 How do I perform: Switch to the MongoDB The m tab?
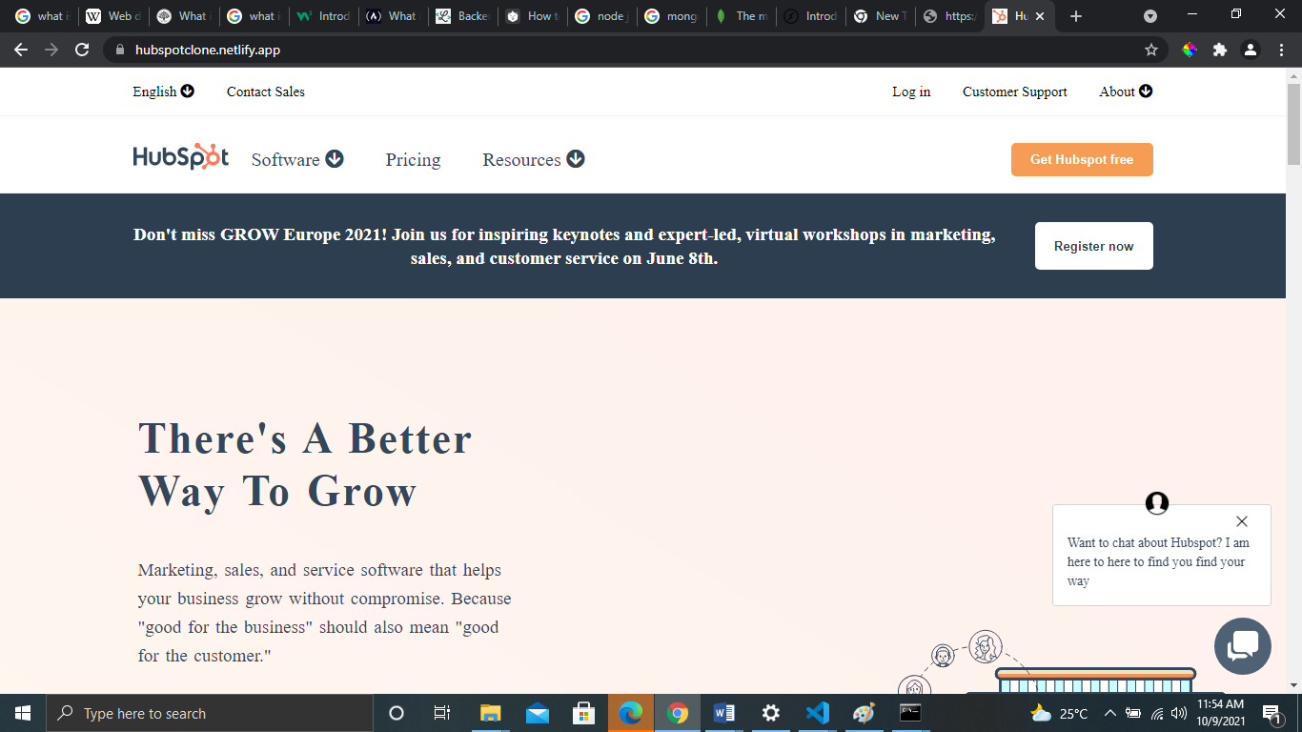pyautogui.click(x=740, y=16)
